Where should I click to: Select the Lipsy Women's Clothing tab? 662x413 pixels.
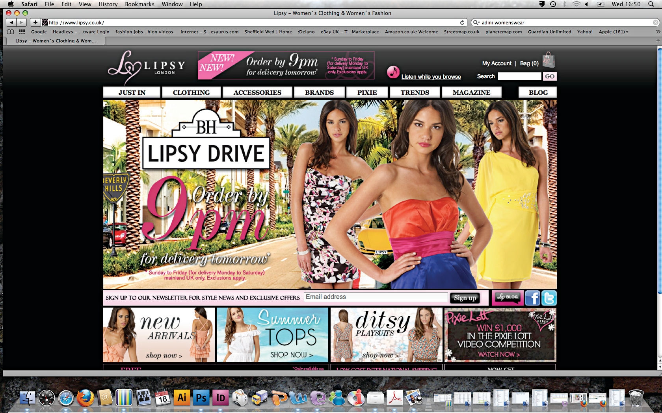click(x=55, y=41)
